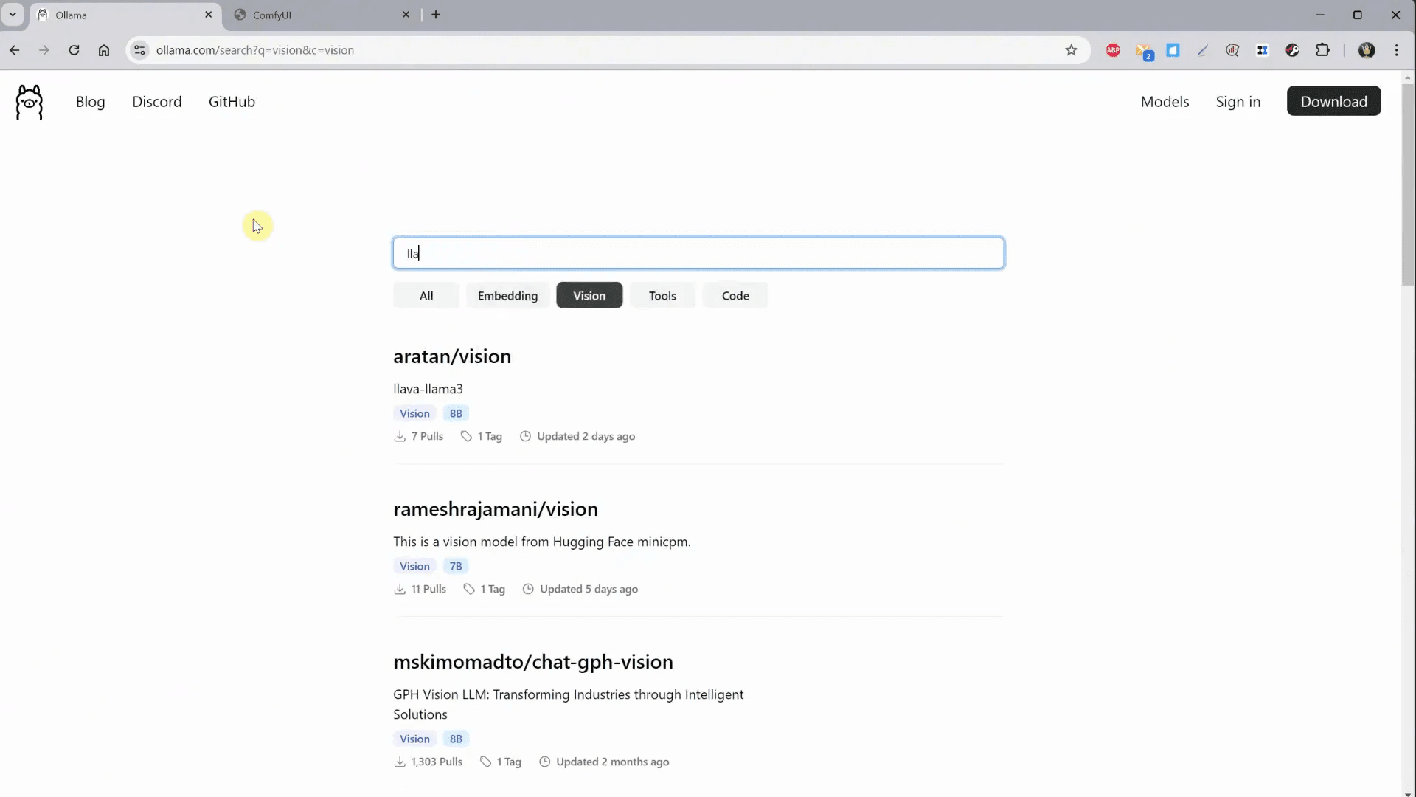Screen dimensions: 1416x797
Task: Open the extension with badge count 2
Action: pos(1145,50)
